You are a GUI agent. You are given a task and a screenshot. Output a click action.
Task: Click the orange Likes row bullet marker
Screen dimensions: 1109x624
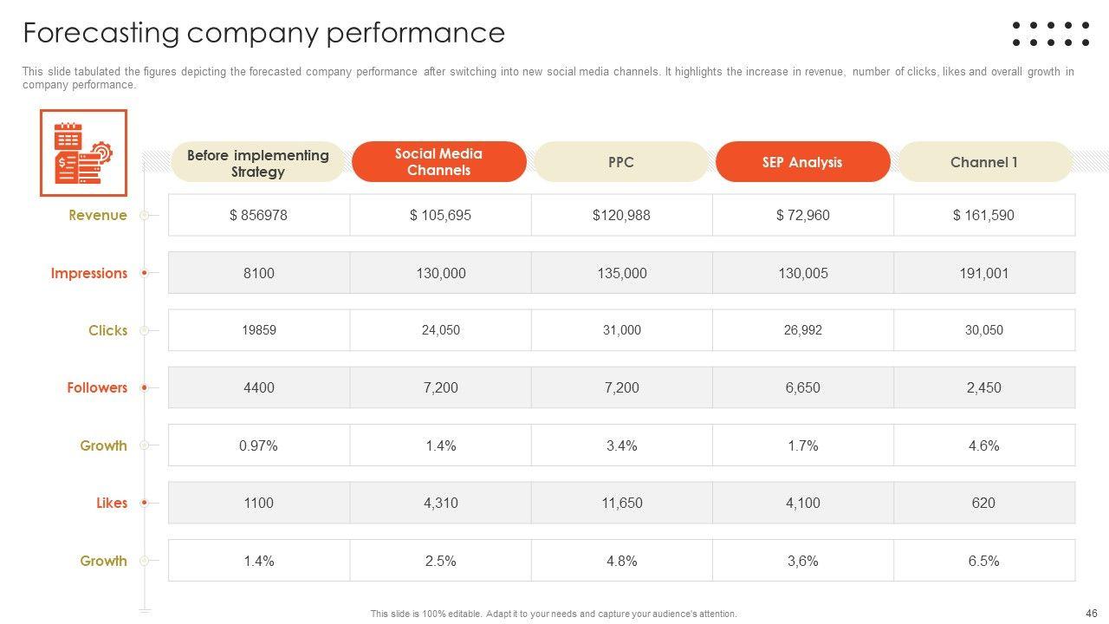pos(145,503)
